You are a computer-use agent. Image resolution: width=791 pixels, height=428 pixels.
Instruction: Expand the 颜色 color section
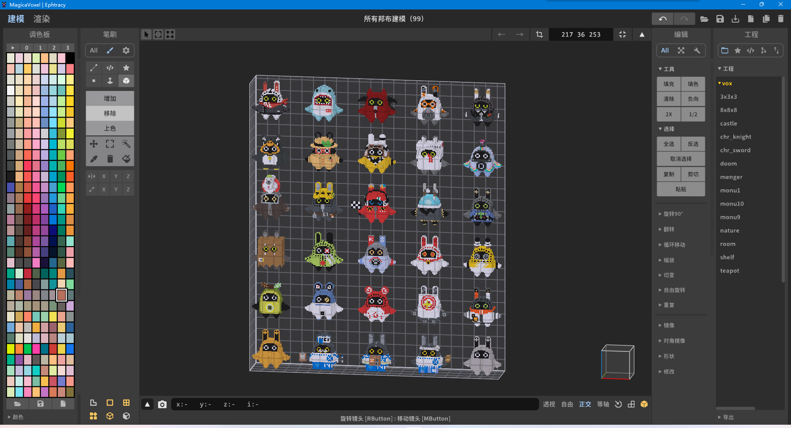point(16,417)
